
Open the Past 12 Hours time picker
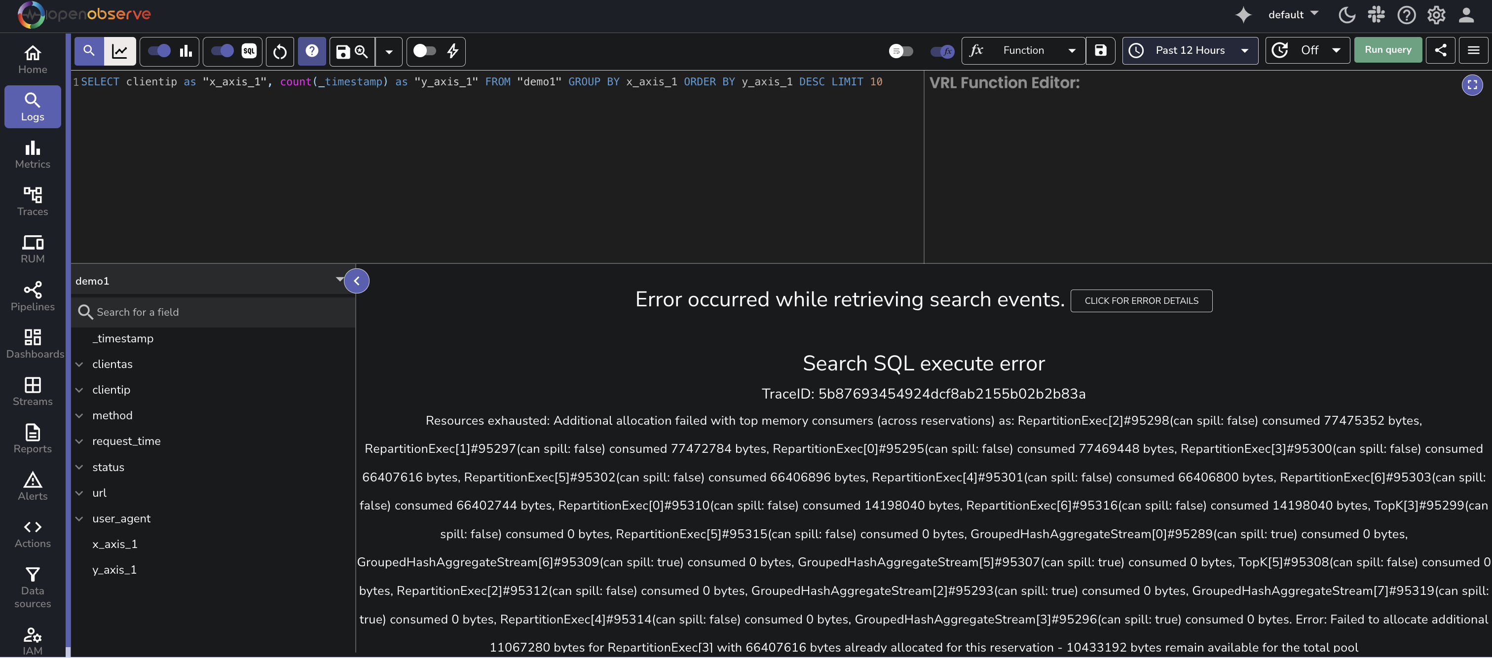coord(1190,50)
